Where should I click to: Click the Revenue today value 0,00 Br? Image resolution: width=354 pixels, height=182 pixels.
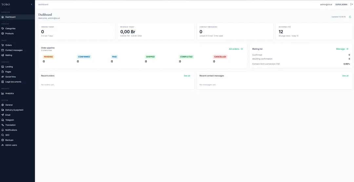128,32
